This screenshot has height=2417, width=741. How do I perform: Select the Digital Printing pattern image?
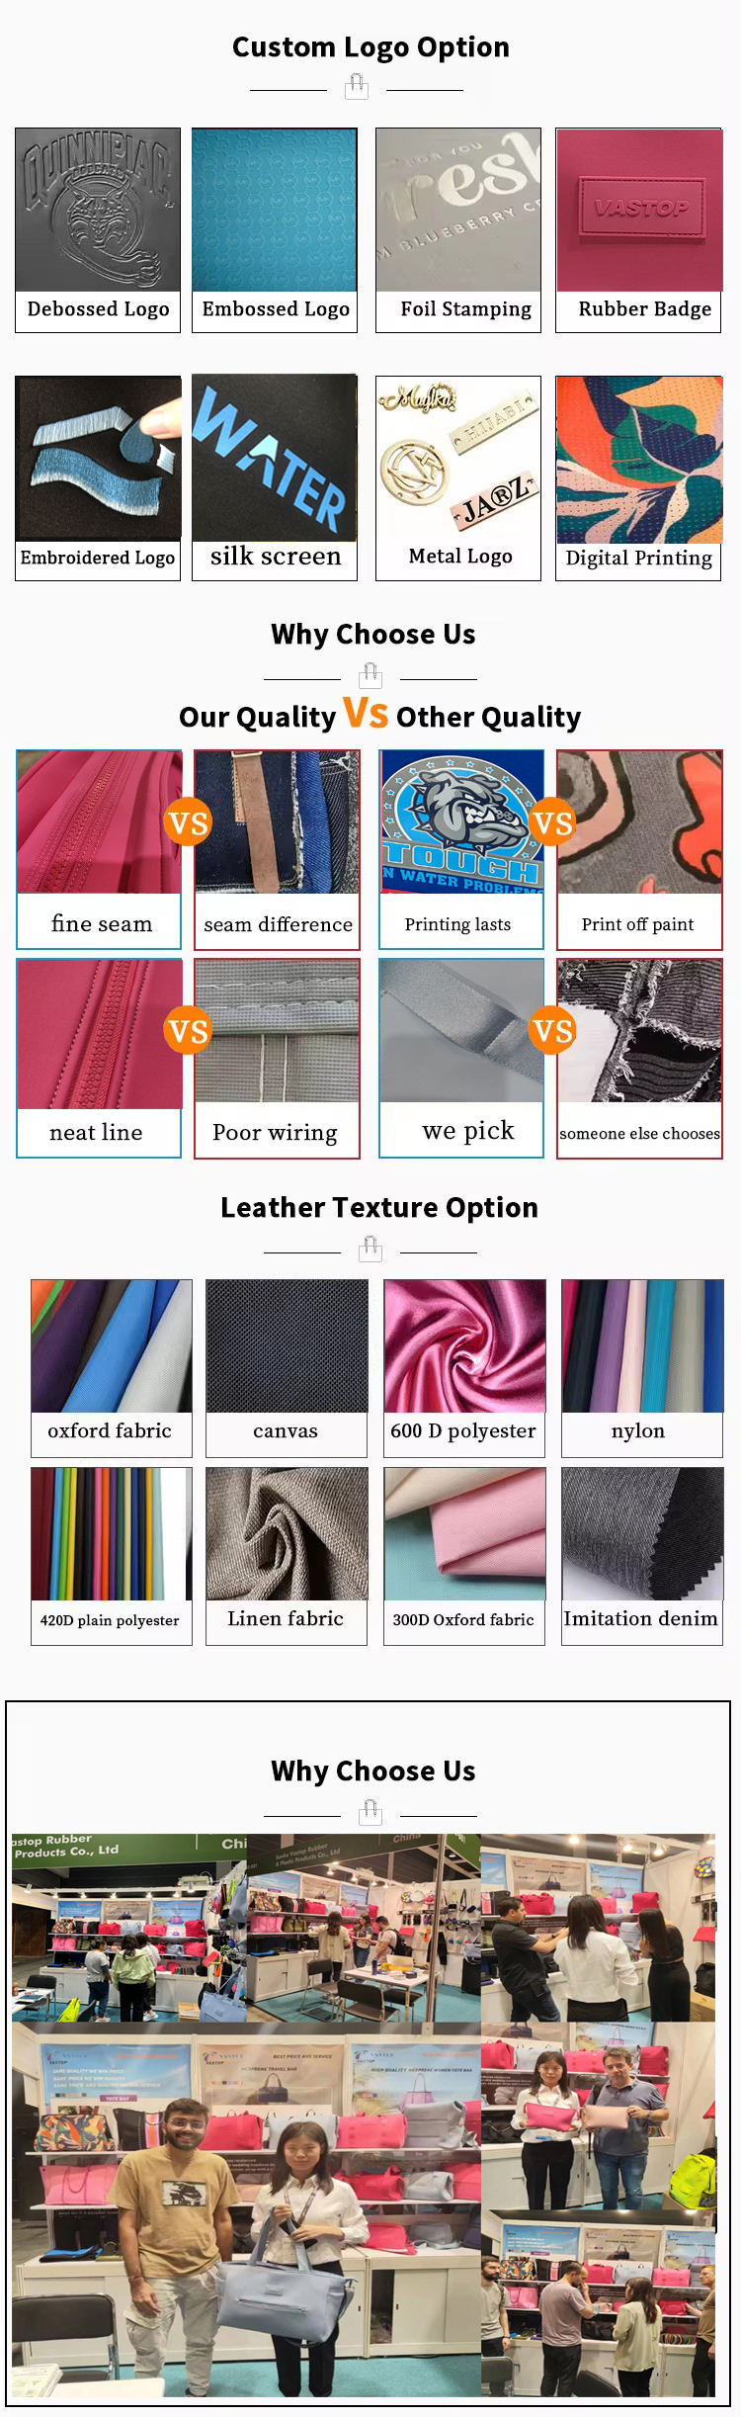(639, 460)
